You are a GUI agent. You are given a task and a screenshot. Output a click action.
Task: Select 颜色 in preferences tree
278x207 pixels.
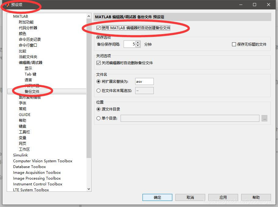pyautogui.click(x=23, y=34)
